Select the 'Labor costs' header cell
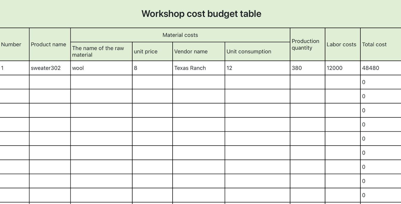The image size is (401, 204). point(343,44)
